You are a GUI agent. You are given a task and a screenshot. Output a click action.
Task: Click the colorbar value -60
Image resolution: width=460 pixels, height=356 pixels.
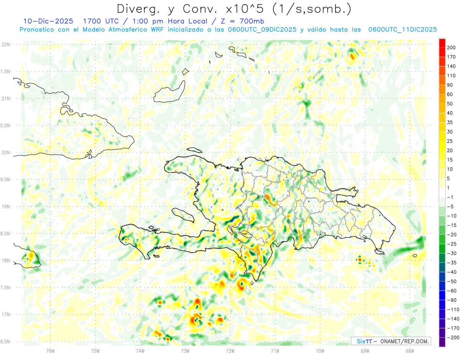pyautogui.click(x=451, y=291)
